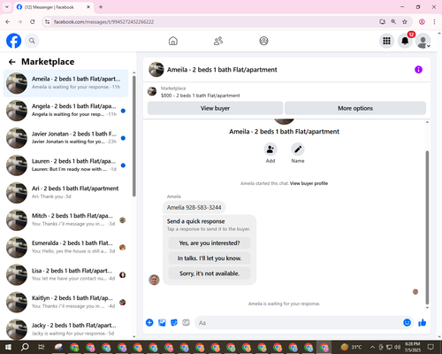Reload the page with refresh icon

33,22
